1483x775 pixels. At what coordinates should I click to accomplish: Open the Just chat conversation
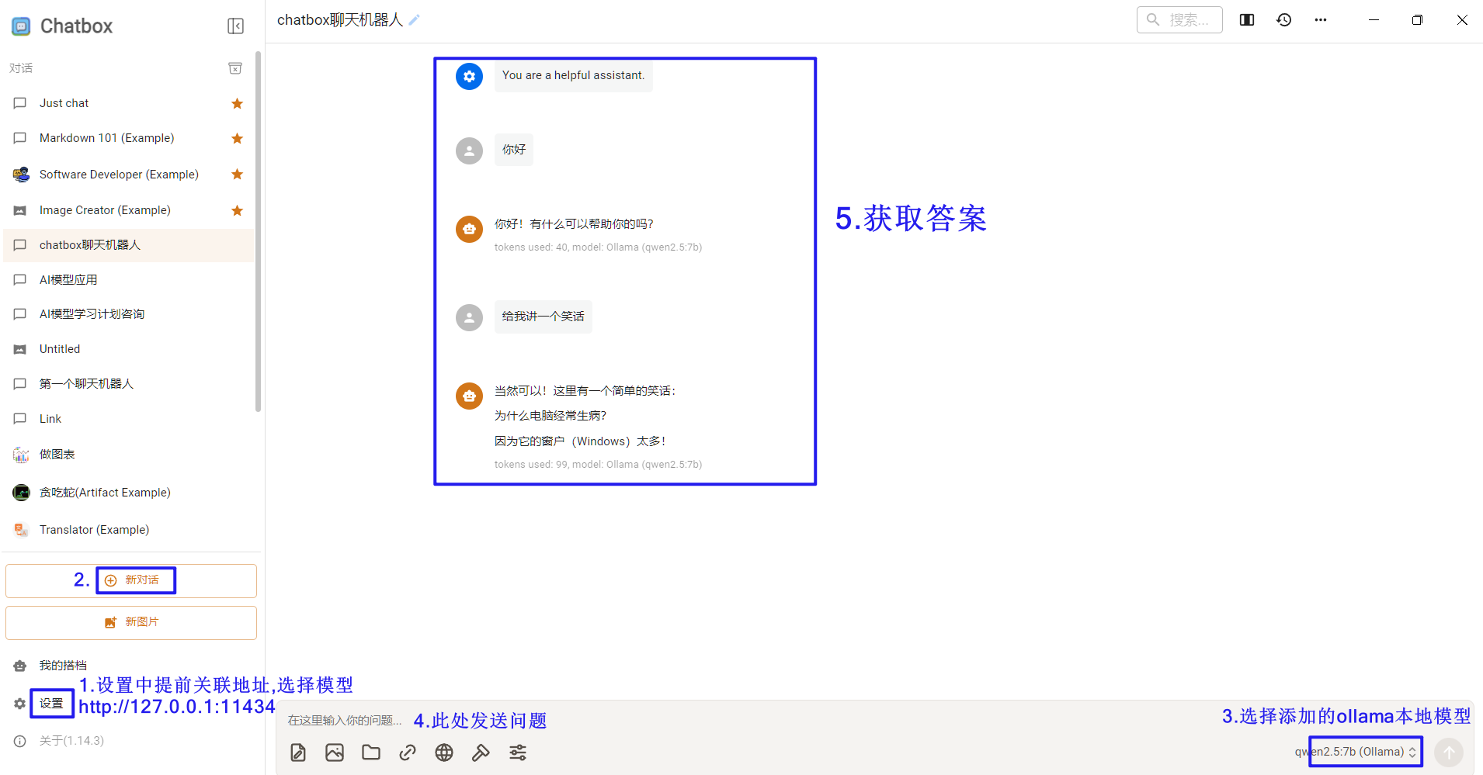(129, 103)
